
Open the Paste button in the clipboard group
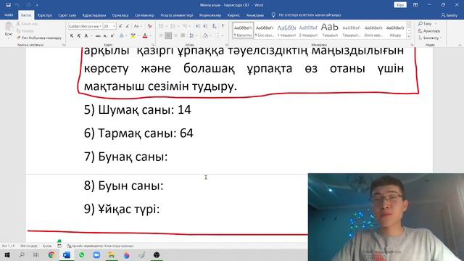point(9,30)
